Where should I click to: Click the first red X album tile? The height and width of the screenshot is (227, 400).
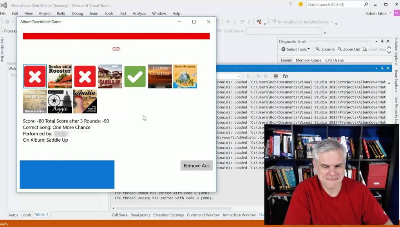[35, 76]
